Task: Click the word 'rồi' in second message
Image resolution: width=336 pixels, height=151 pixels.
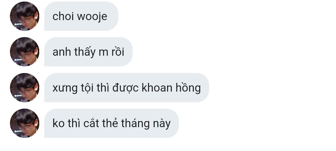Action: [x=118, y=52]
